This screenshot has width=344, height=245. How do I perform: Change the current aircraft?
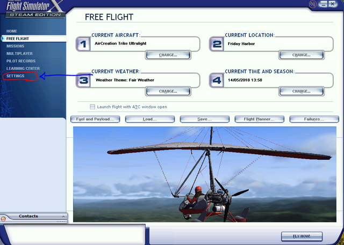point(168,55)
